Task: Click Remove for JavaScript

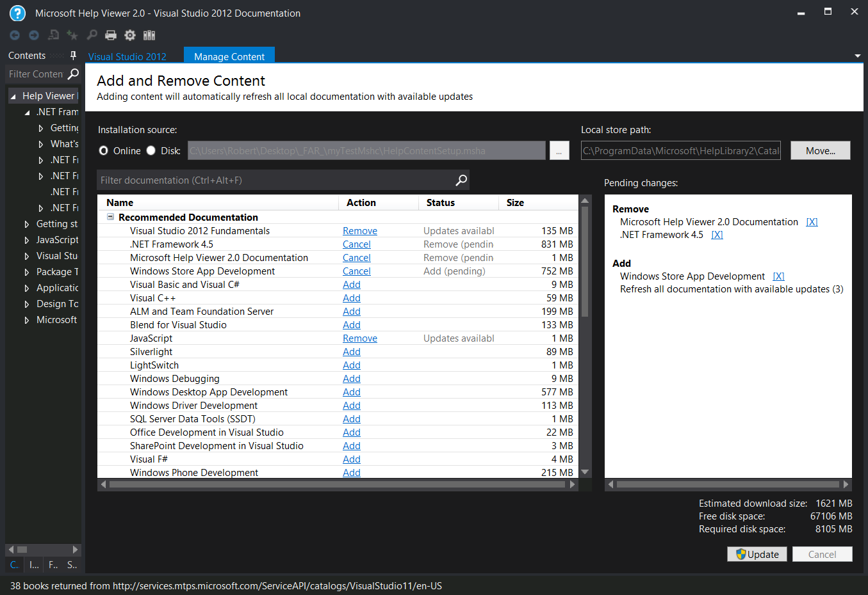Action: click(x=360, y=338)
